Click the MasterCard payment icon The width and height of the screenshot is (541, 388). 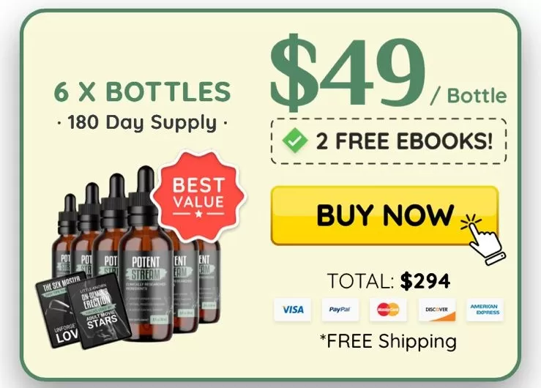tap(388, 310)
